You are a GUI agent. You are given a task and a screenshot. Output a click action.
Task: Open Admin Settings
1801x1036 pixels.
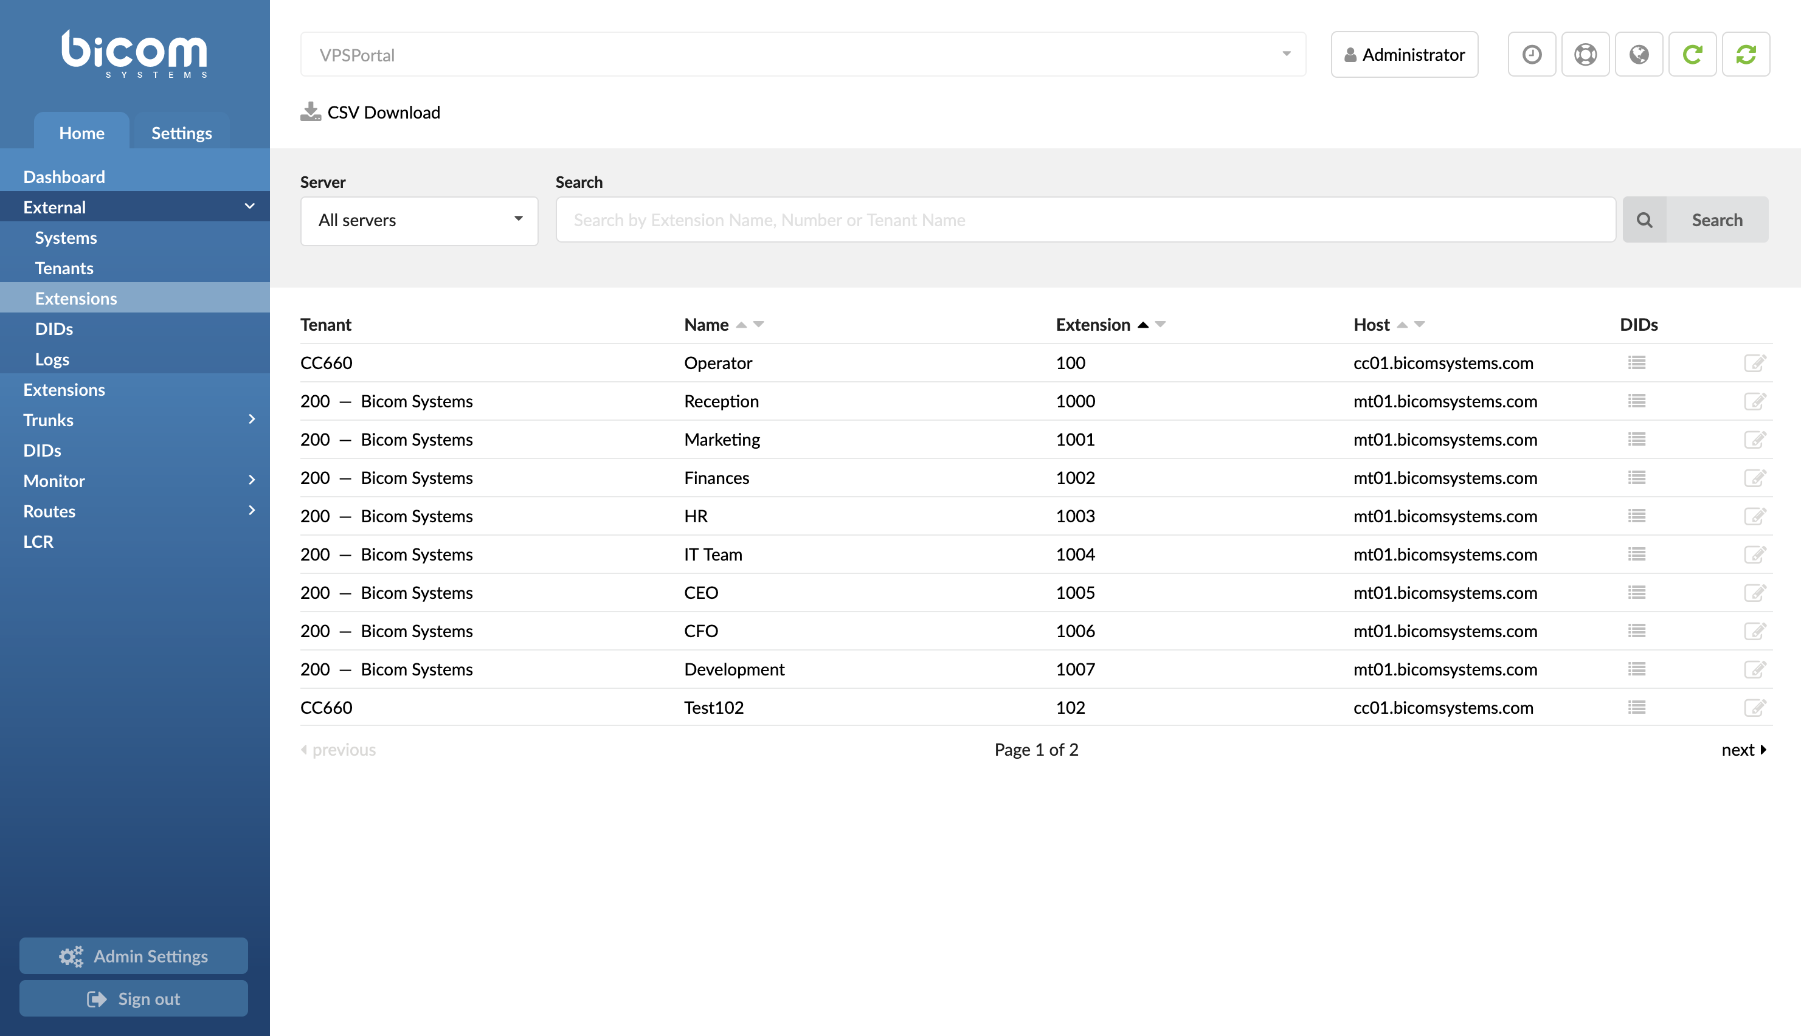134,956
